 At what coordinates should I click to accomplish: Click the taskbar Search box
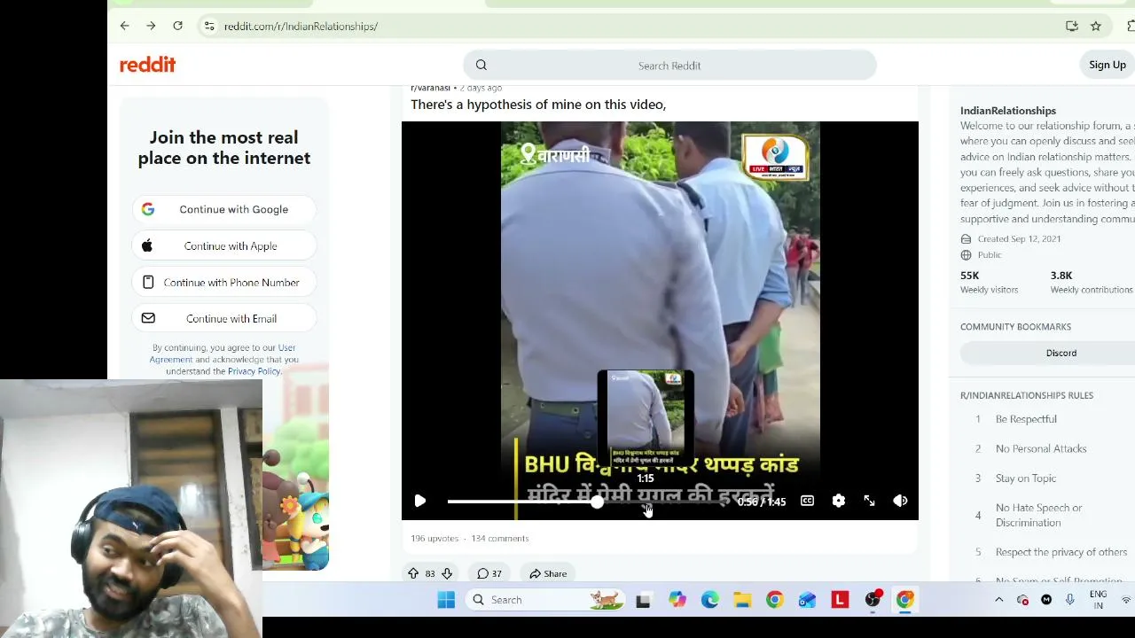coord(544,600)
